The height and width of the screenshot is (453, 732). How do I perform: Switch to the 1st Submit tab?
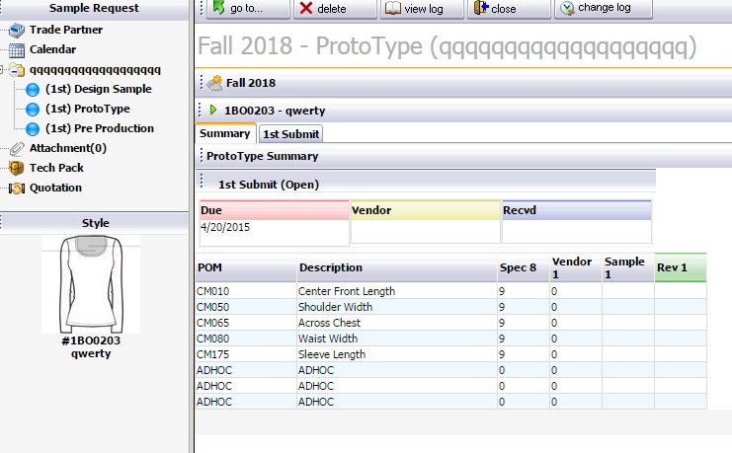(x=290, y=134)
